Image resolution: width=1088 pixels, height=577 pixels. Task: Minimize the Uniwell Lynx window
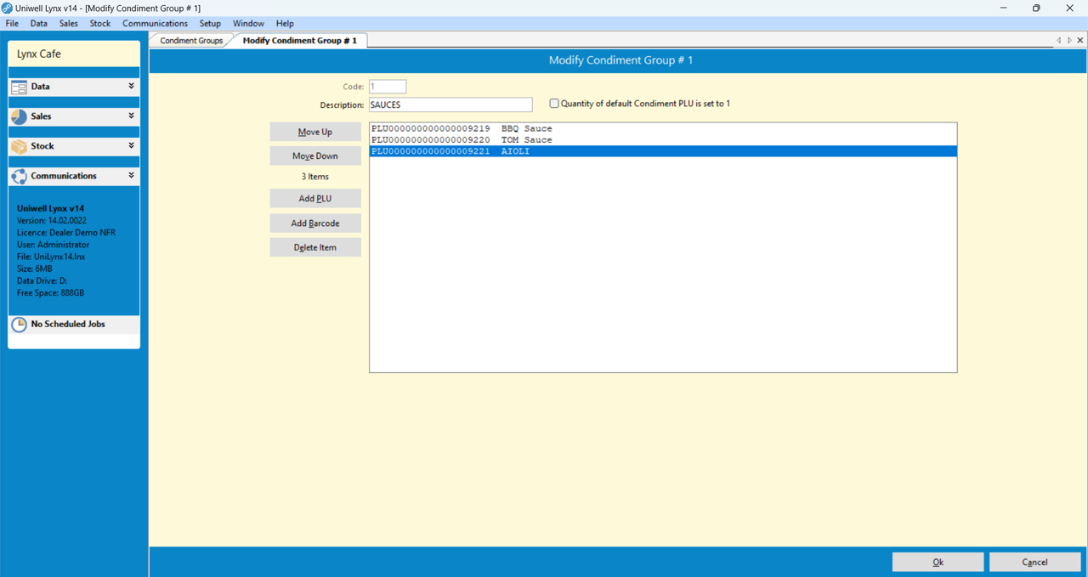(1004, 8)
